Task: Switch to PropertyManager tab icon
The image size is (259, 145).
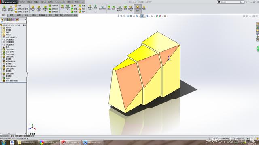Action: coord(6,19)
